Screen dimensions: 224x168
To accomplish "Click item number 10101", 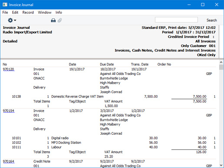I will coord(16,138).
